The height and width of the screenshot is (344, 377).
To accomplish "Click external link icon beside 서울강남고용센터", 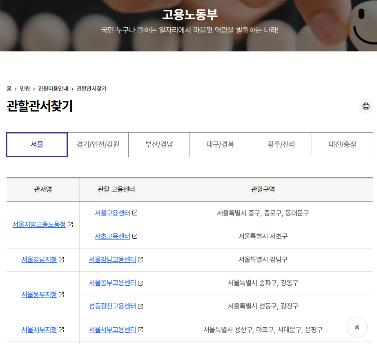I will pyautogui.click(x=140, y=260).
